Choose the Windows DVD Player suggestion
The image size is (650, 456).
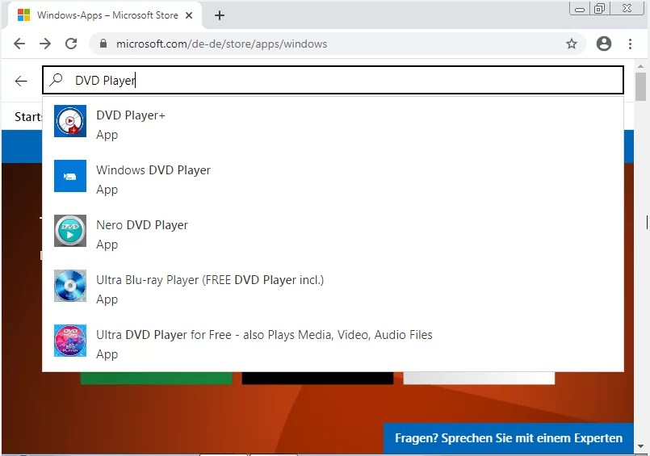[333, 179]
